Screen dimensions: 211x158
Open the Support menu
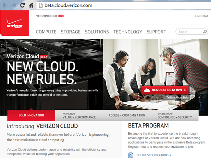click(156, 32)
